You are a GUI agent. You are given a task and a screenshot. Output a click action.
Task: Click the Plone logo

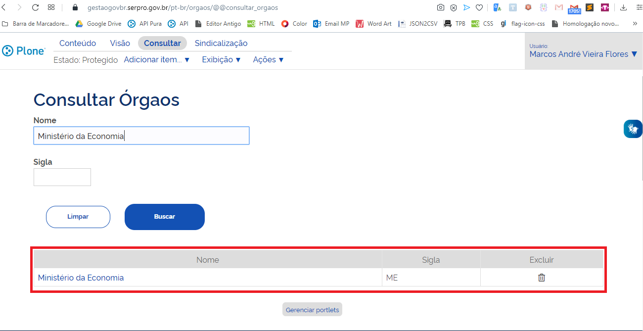tap(23, 50)
